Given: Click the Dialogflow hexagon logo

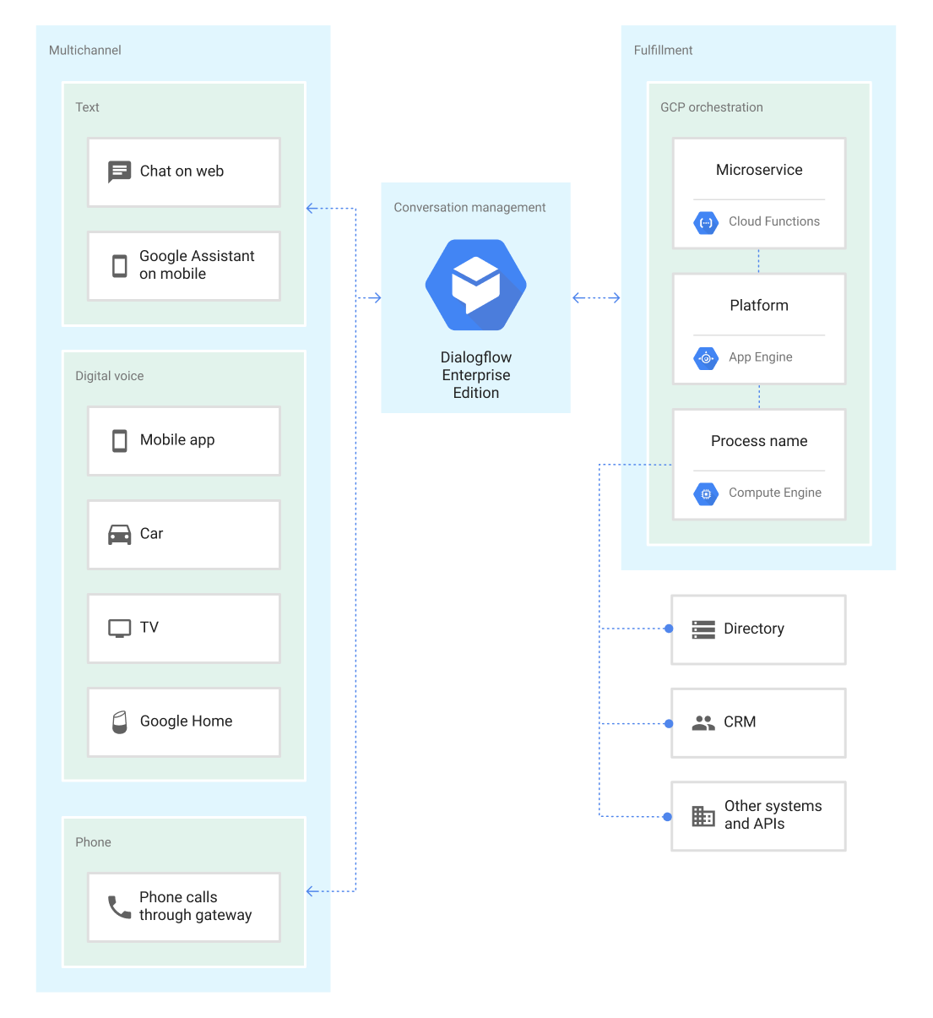Looking at the screenshot, I should click(476, 285).
